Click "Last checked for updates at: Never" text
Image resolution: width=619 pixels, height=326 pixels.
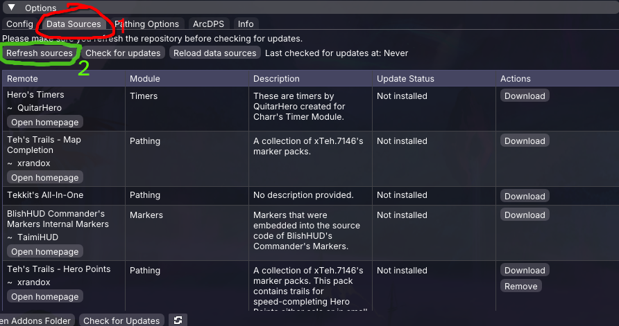pos(337,53)
